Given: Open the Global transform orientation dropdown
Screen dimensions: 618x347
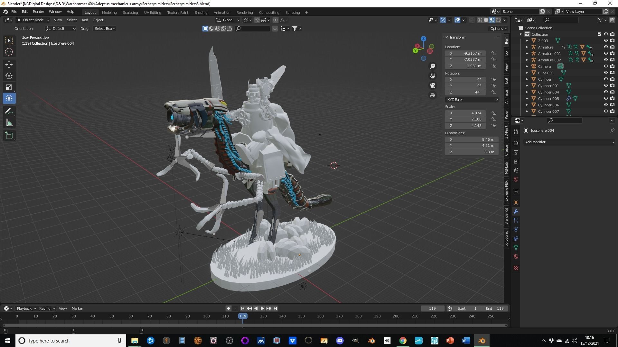Looking at the screenshot, I should pyautogui.click(x=228, y=20).
